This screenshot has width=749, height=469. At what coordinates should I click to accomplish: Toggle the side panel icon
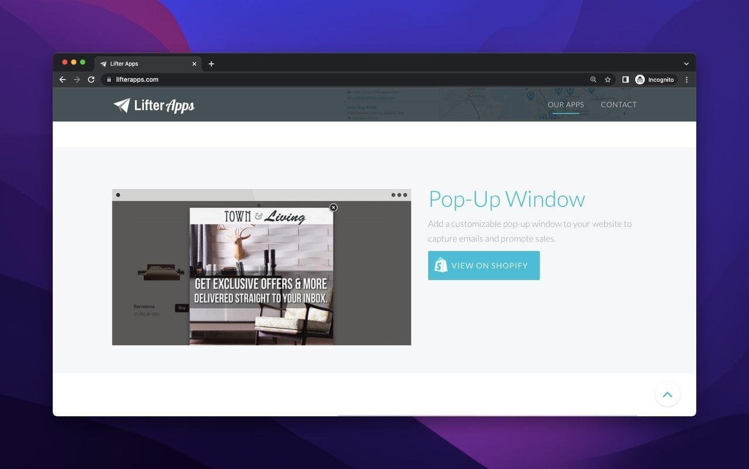[x=626, y=80]
